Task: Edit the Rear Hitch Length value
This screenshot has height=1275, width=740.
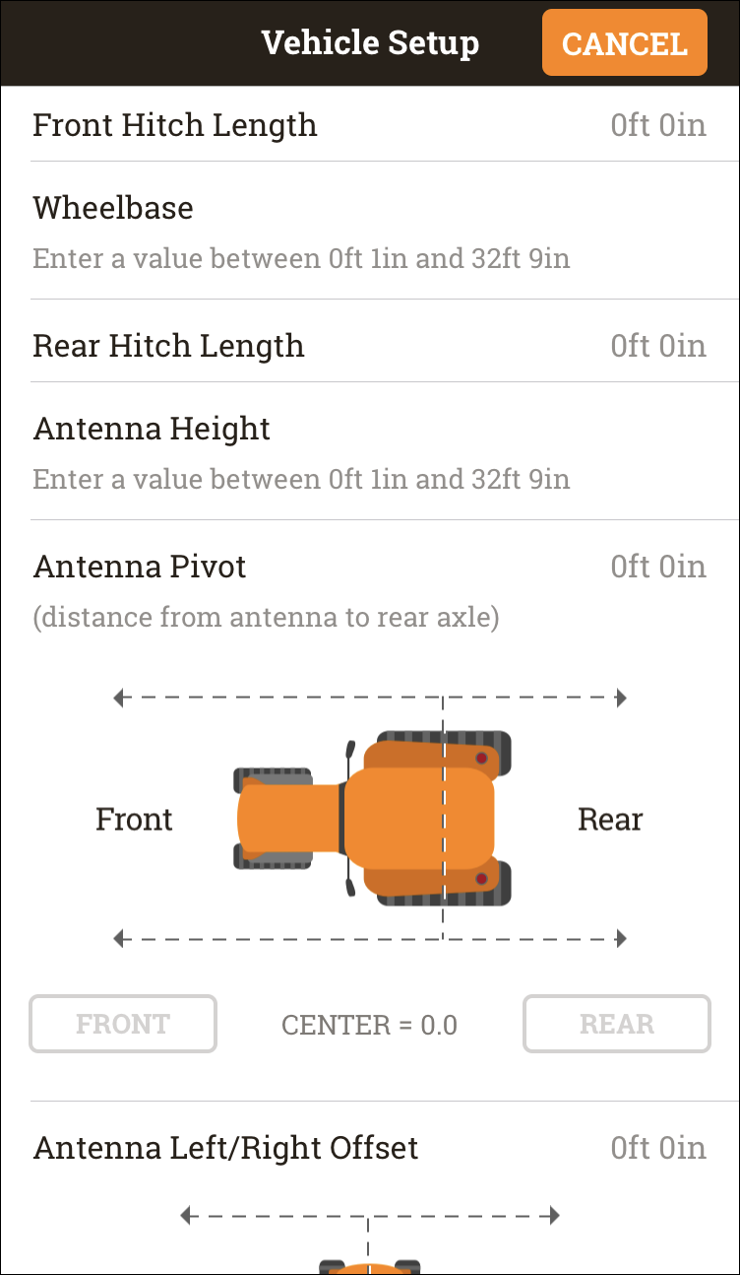Action: tap(658, 346)
